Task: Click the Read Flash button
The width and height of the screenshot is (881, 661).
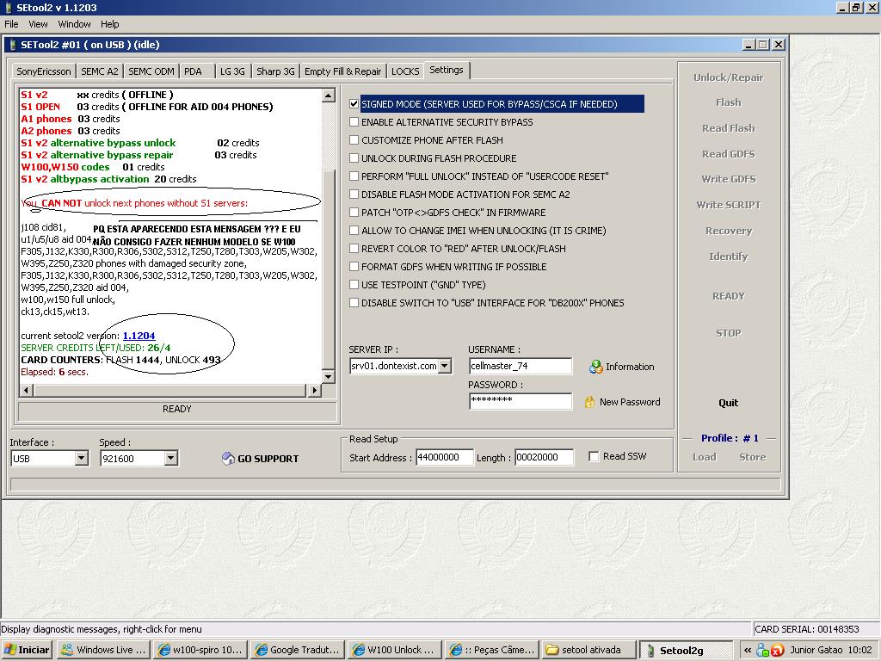Action: pyautogui.click(x=728, y=128)
